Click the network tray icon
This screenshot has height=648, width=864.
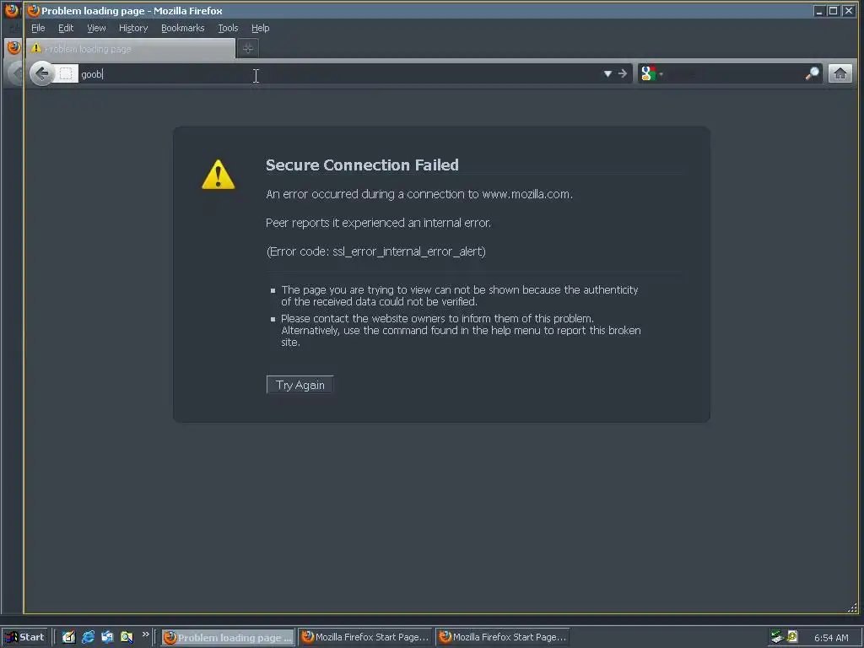[777, 637]
